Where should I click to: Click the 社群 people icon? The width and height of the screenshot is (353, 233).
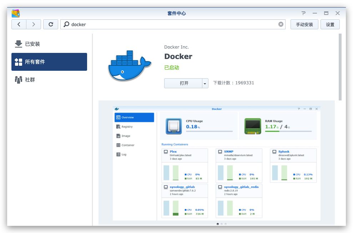[19, 79]
